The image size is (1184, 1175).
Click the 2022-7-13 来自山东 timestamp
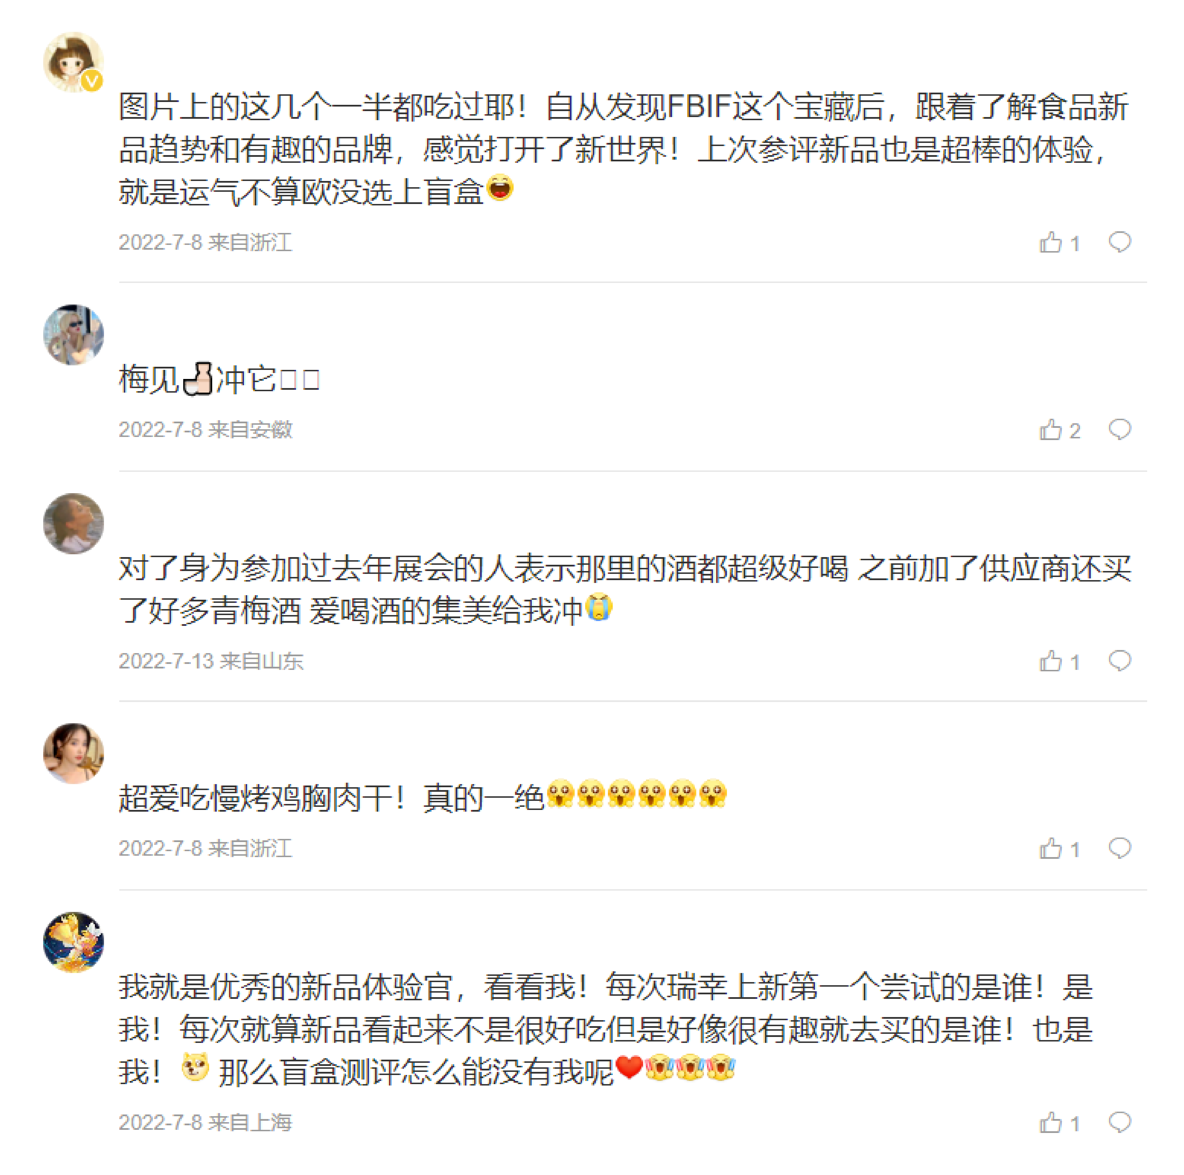[x=211, y=661]
